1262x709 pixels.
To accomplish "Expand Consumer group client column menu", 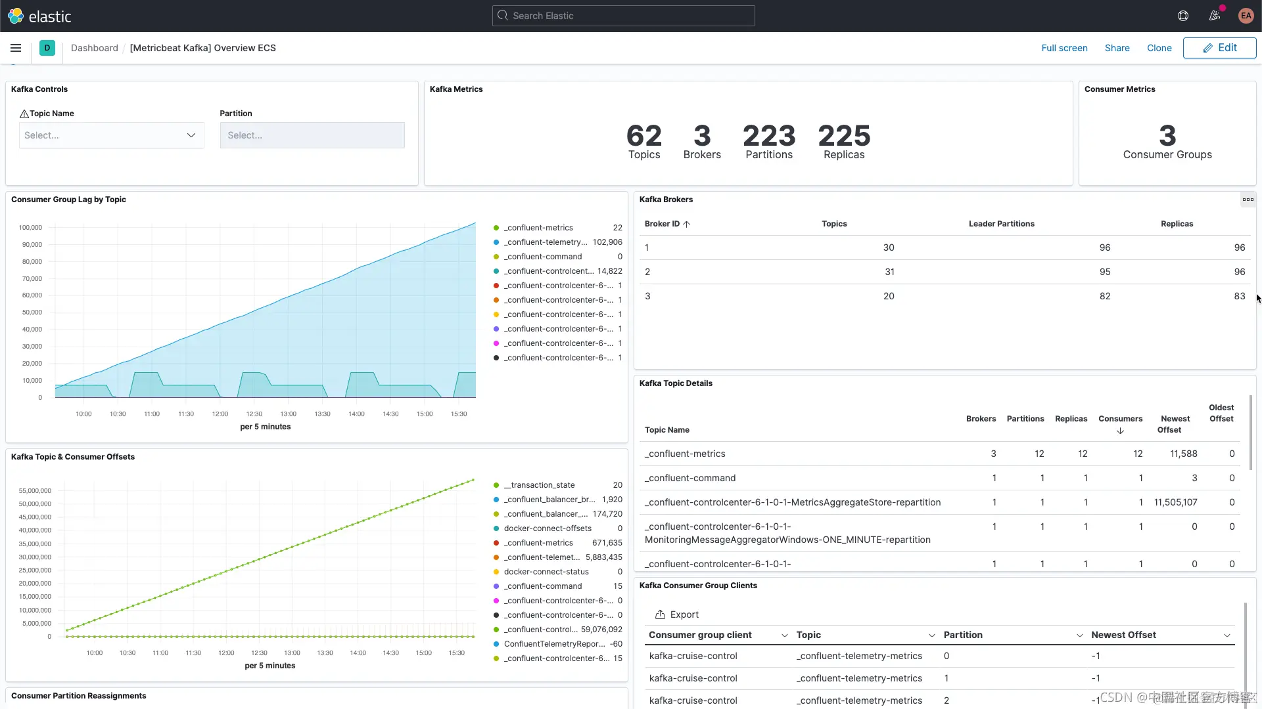I will pyautogui.click(x=784, y=635).
